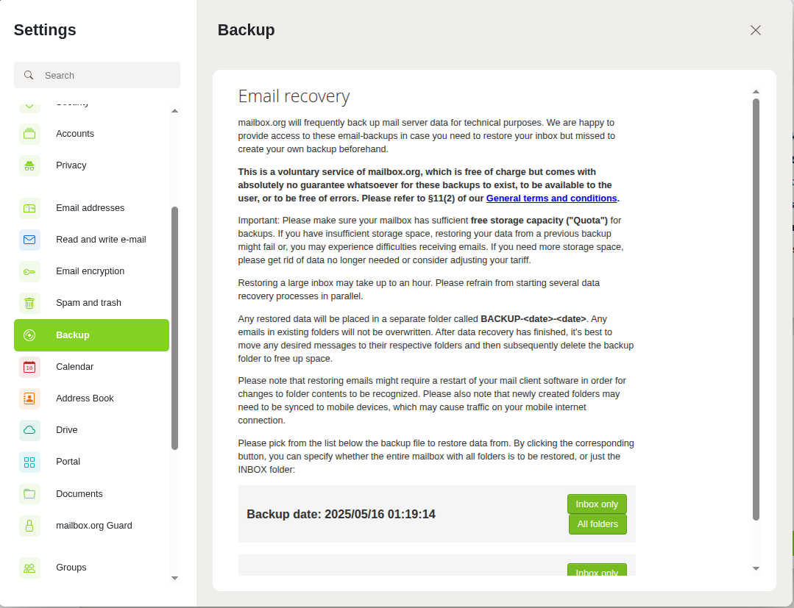Click content pane scroll down arrow

pos(756,568)
